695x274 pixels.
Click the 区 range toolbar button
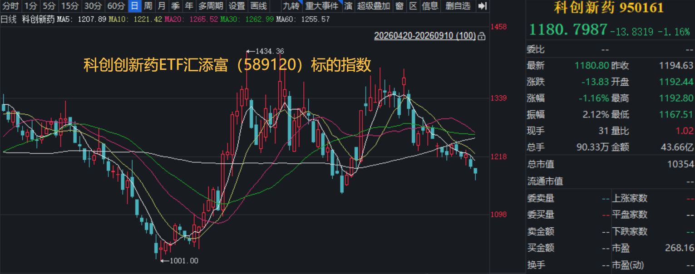click(413, 6)
